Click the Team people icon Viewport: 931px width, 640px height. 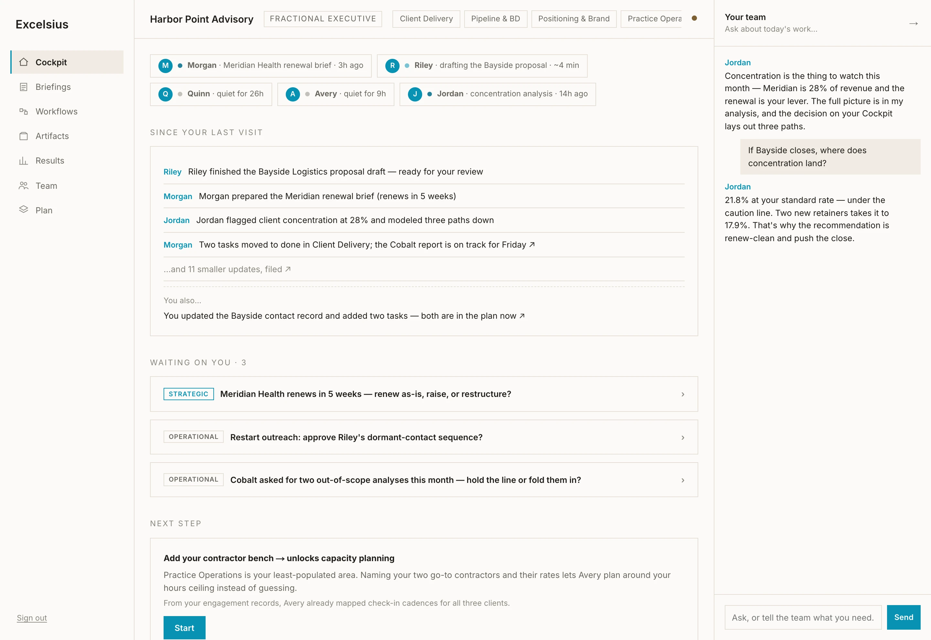24,186
